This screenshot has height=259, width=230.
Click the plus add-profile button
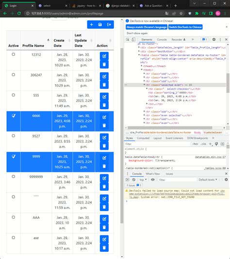91,25
